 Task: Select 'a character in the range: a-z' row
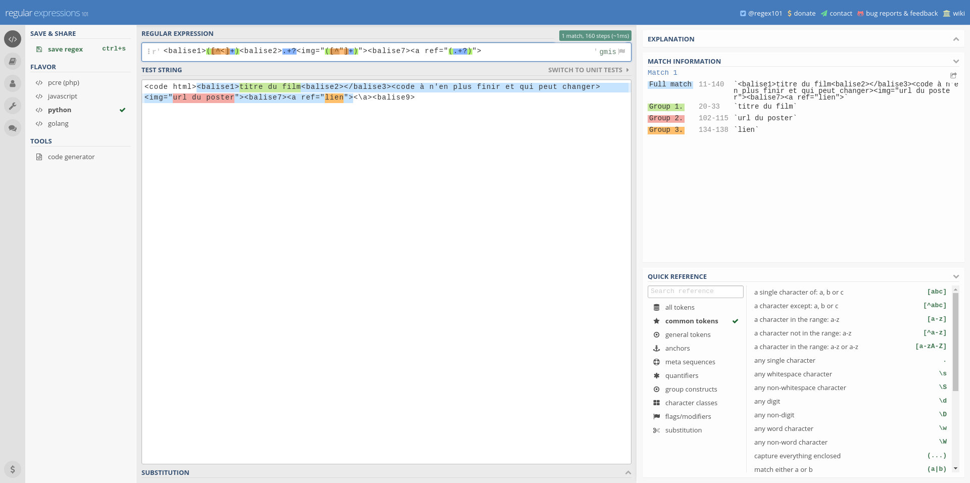[x=850, y=319]
